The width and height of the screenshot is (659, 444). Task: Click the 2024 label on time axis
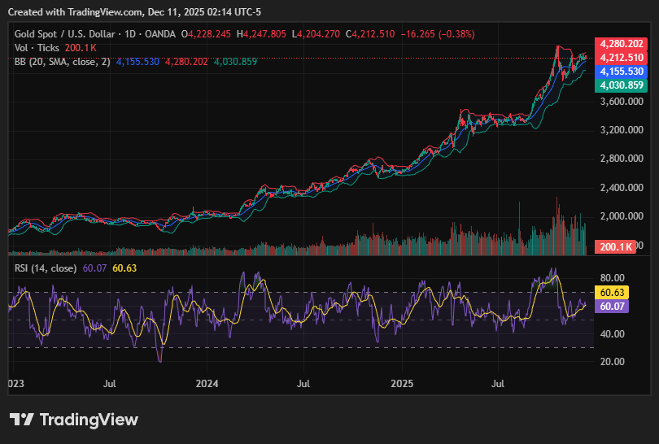pyautogui.click(x=207, y=381)
